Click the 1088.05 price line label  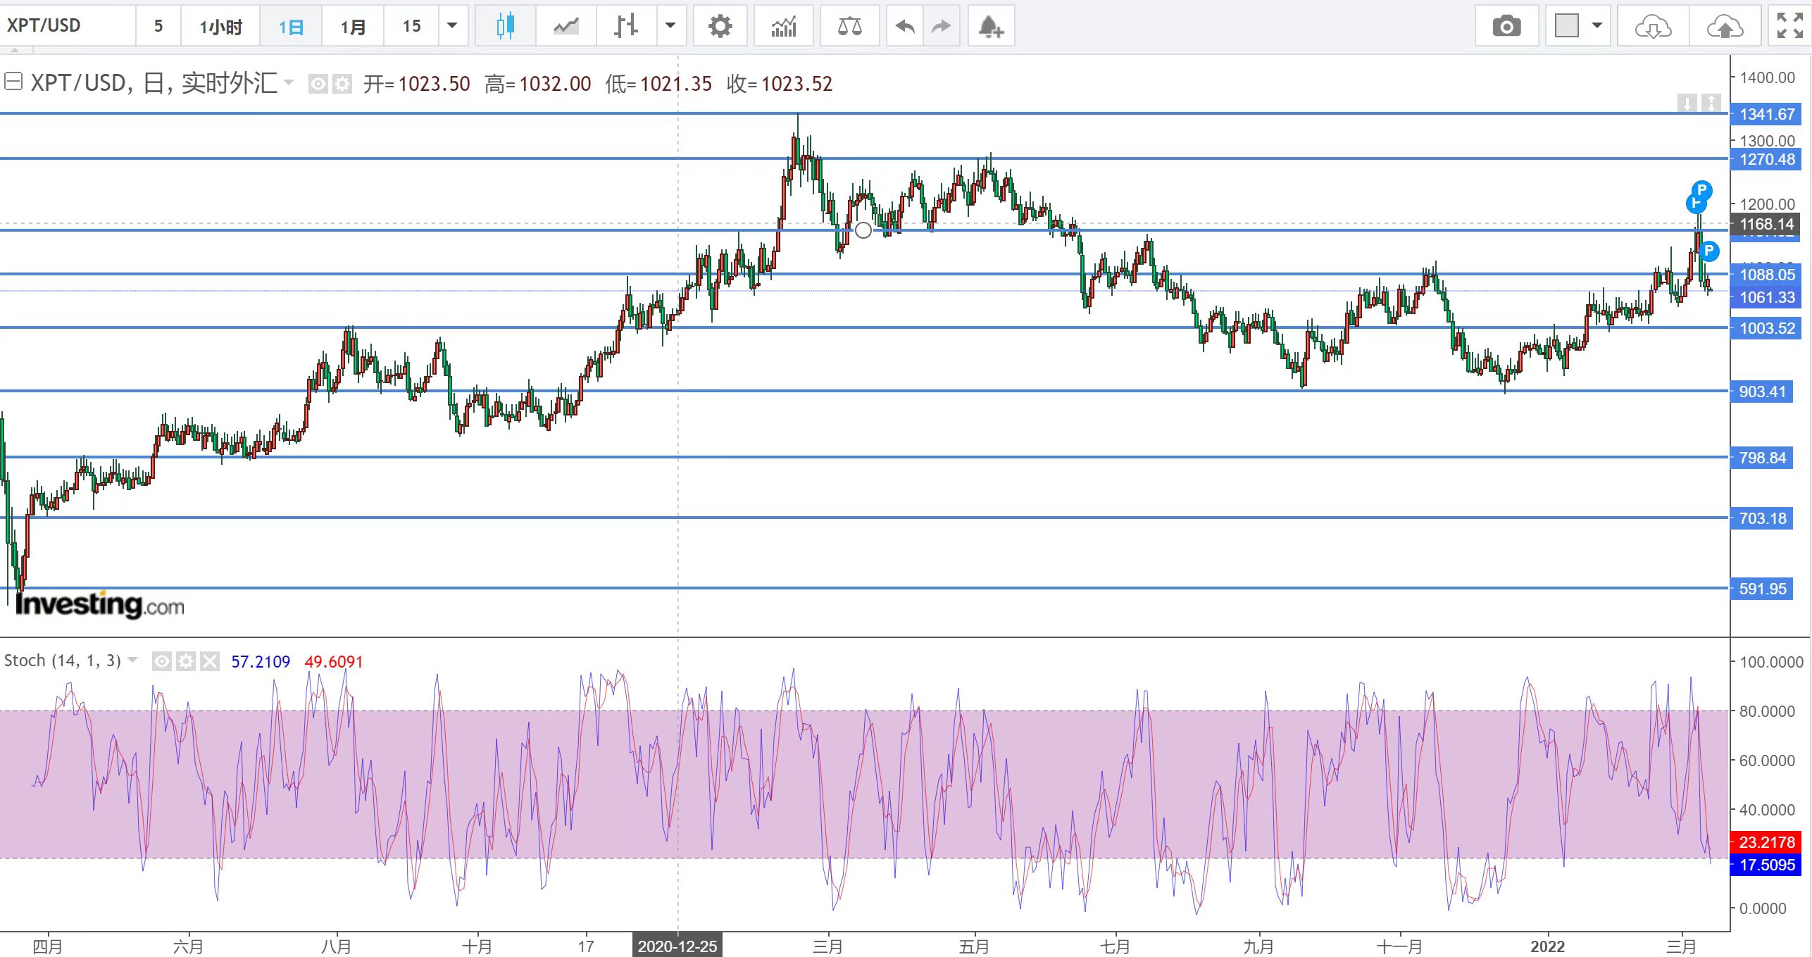1766,275
